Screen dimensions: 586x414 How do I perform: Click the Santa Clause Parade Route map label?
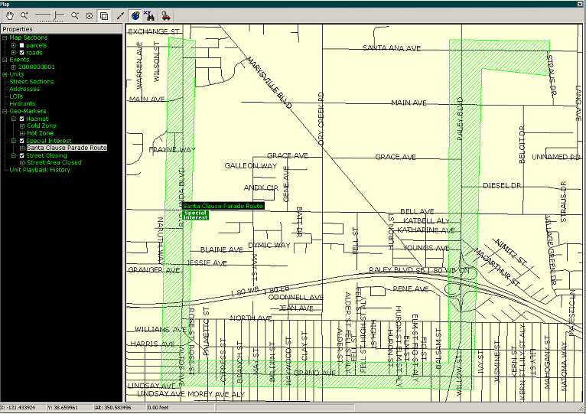pyautogui.click(x=223, y=206)
